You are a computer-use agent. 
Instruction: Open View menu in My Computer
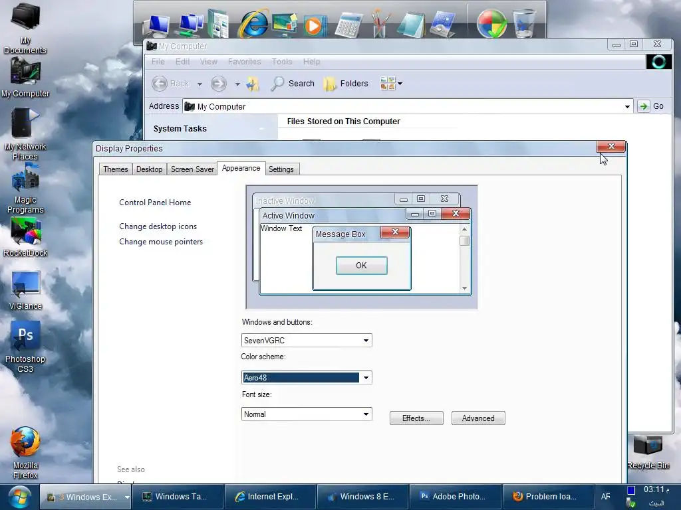click(x=208, y=62)
